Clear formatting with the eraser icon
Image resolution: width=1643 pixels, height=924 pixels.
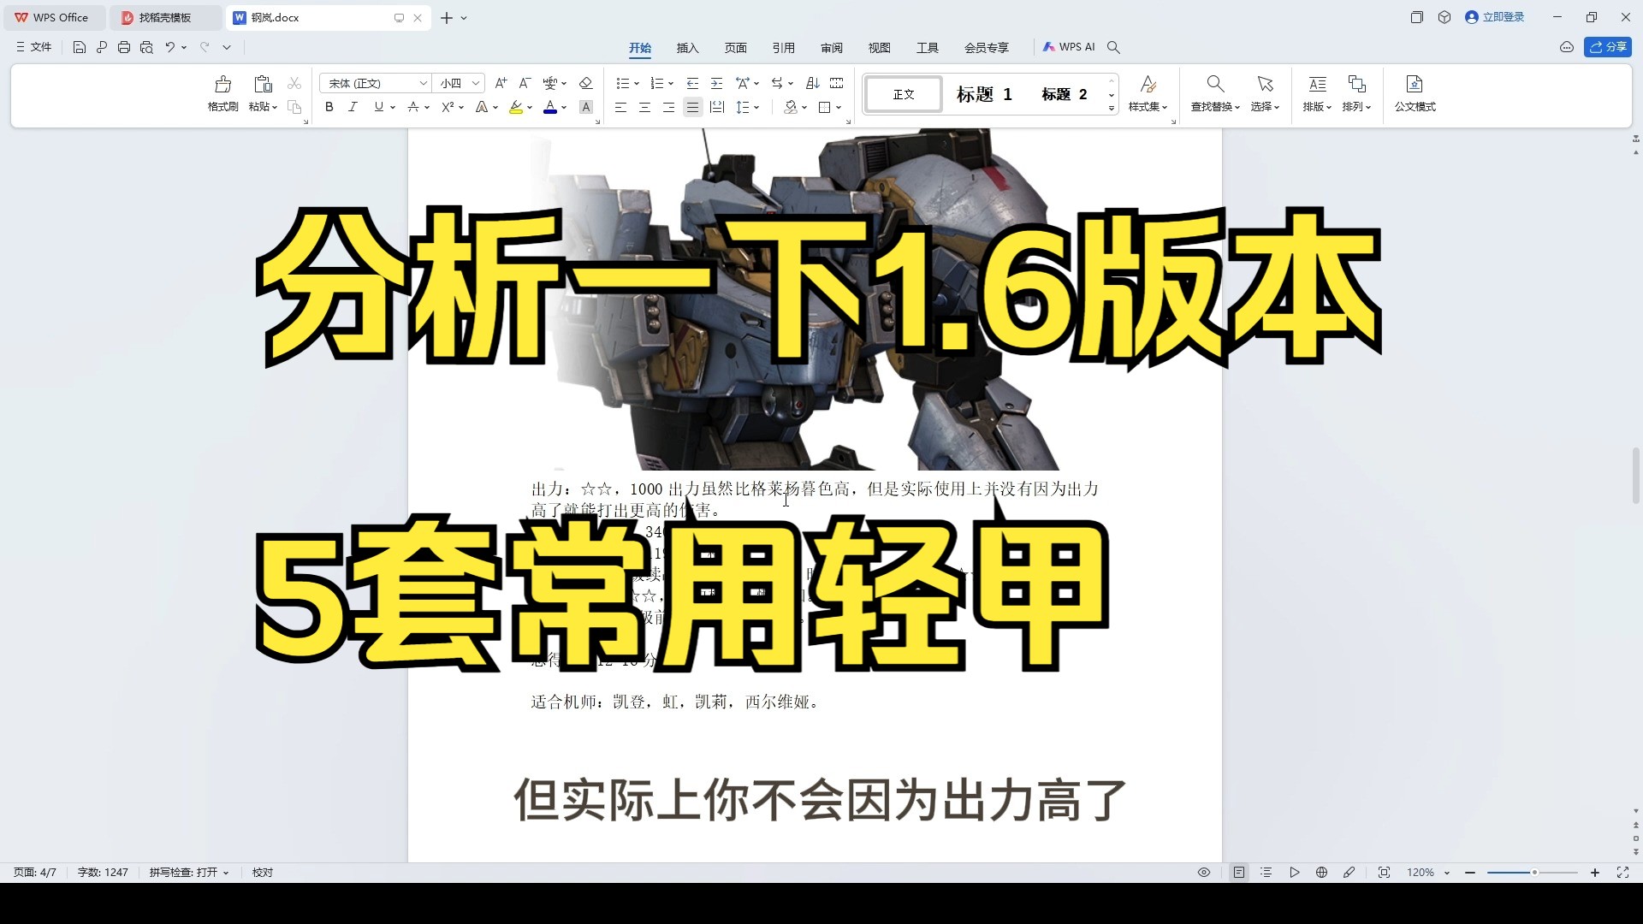tap(586, 83)
